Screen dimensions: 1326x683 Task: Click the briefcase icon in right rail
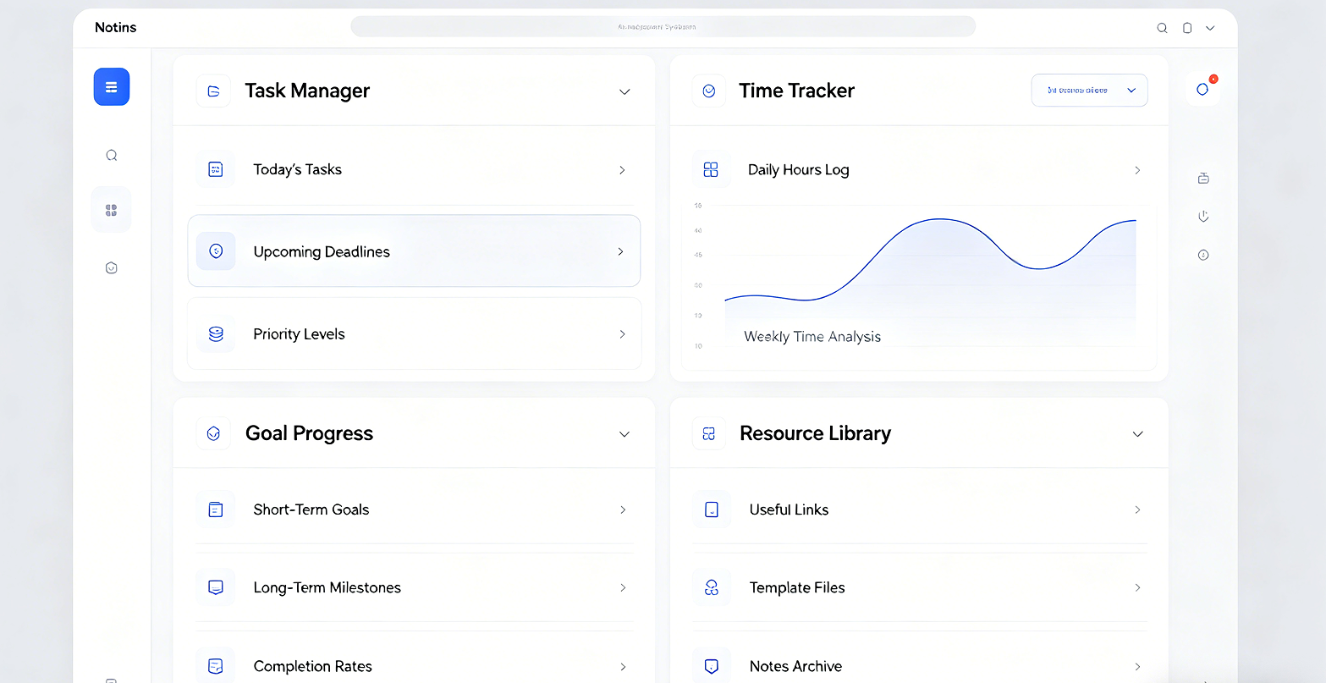[1203, 178]
